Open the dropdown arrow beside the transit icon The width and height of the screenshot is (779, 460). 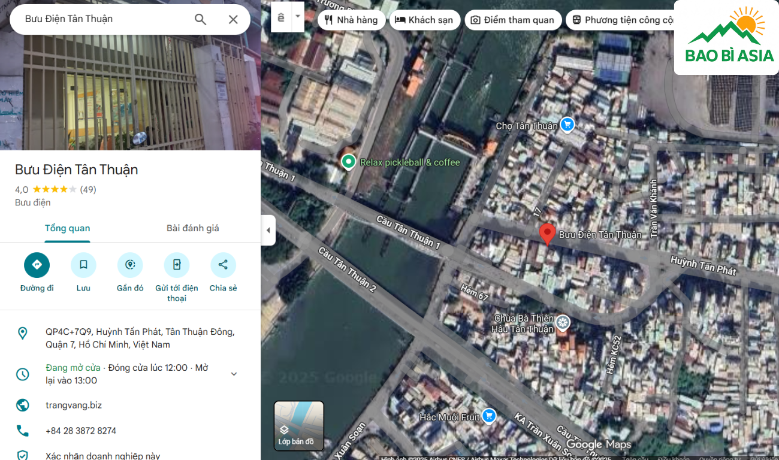(297, 17)
